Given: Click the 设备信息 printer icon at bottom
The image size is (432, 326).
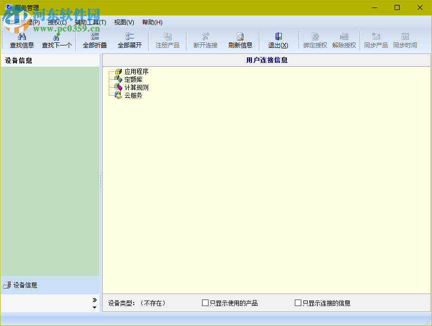Looking at the screenshot, I should tap(7, 285).
